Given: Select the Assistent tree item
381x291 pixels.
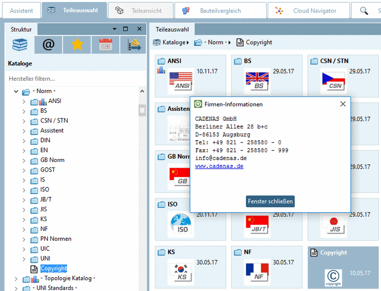Looking at the screenshot, I should click(x=52, y=131).
